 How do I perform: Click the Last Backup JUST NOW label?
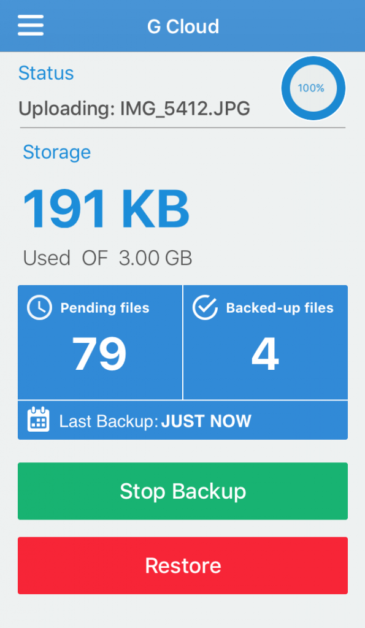154,421
